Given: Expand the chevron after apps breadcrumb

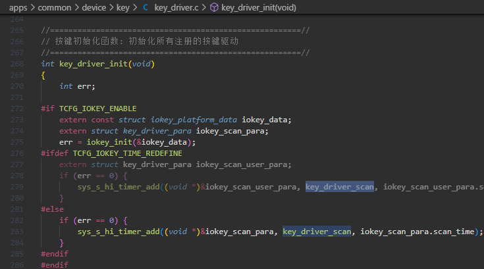Looking at the screenshot, I should tap(32, 8).
